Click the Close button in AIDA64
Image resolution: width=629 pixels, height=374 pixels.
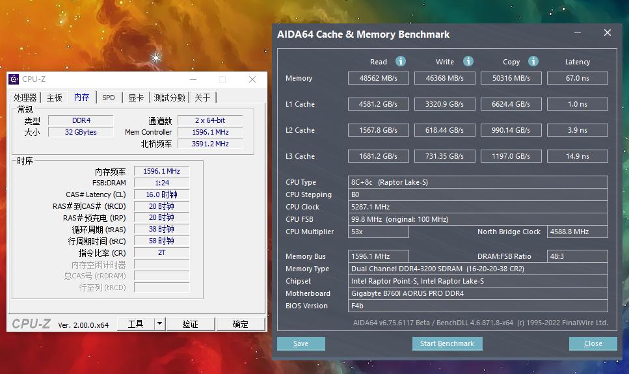[593, 343]
